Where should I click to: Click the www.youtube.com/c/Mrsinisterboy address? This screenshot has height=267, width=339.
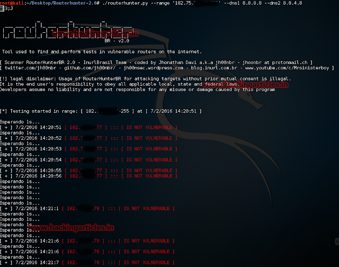click(x=287, y=68)
